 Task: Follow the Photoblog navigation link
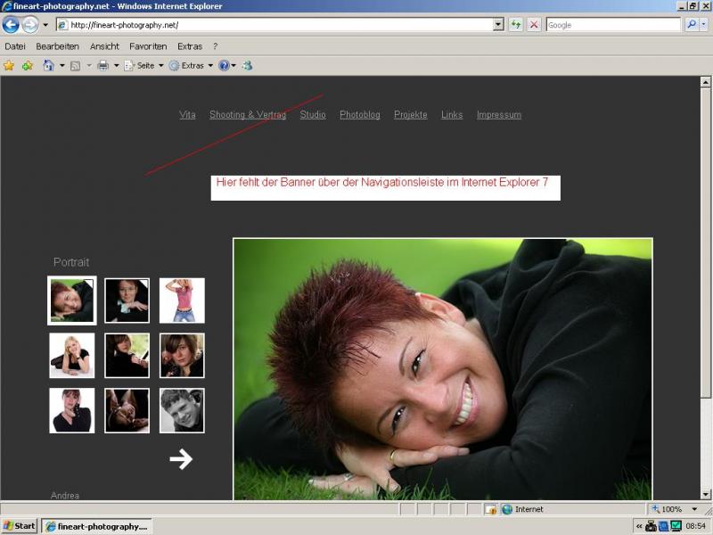tap(359, 115)
